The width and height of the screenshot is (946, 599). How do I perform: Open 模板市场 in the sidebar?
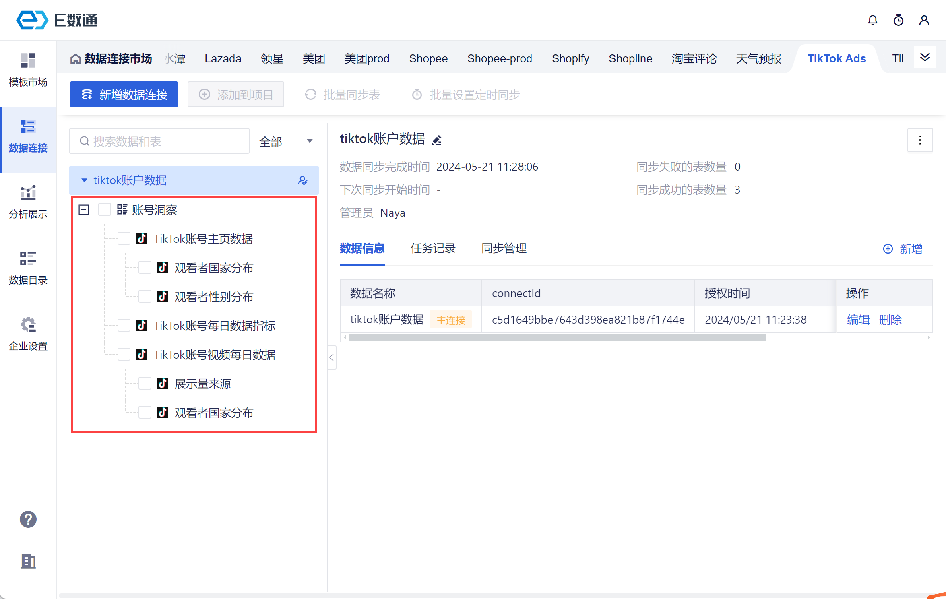tap(28, 70)
